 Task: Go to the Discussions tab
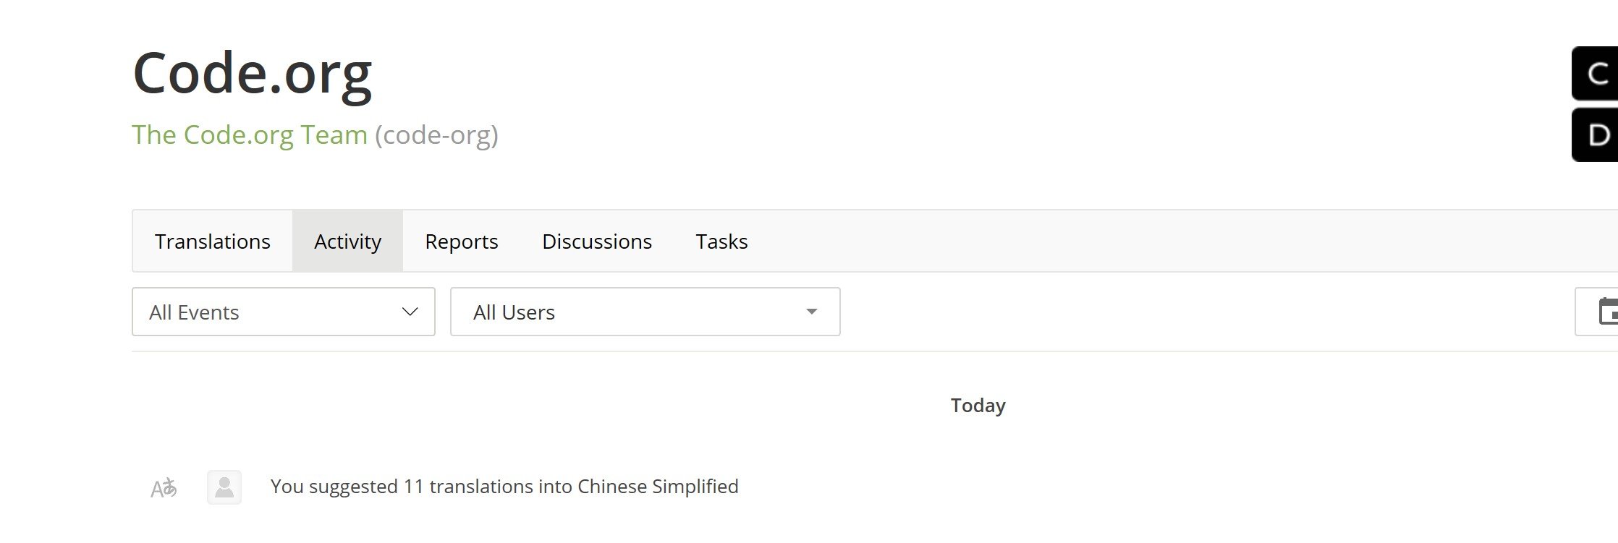[596, 241]
